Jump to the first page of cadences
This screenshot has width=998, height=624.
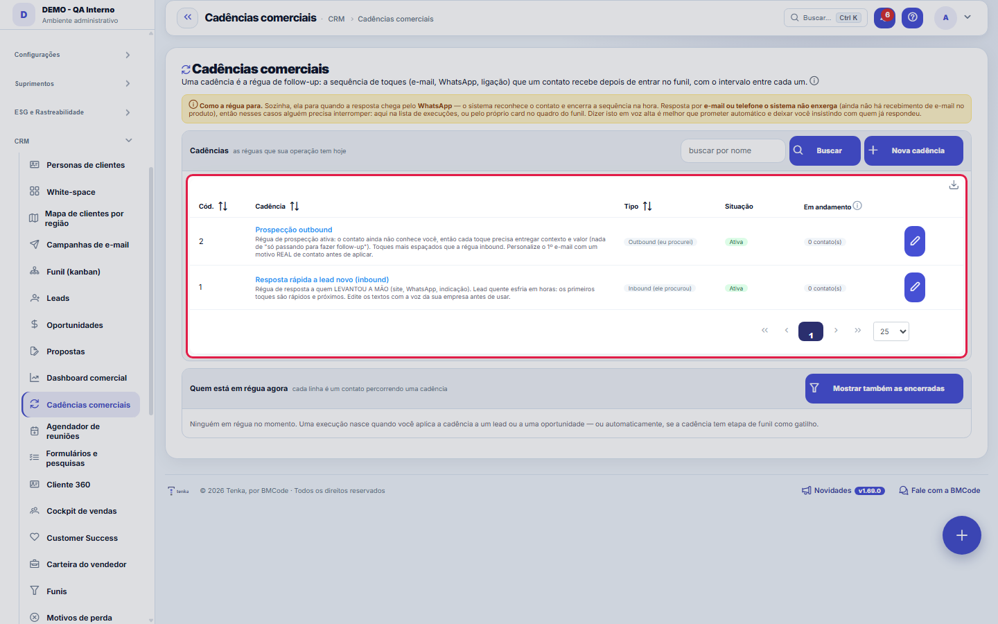click(765, 331)
